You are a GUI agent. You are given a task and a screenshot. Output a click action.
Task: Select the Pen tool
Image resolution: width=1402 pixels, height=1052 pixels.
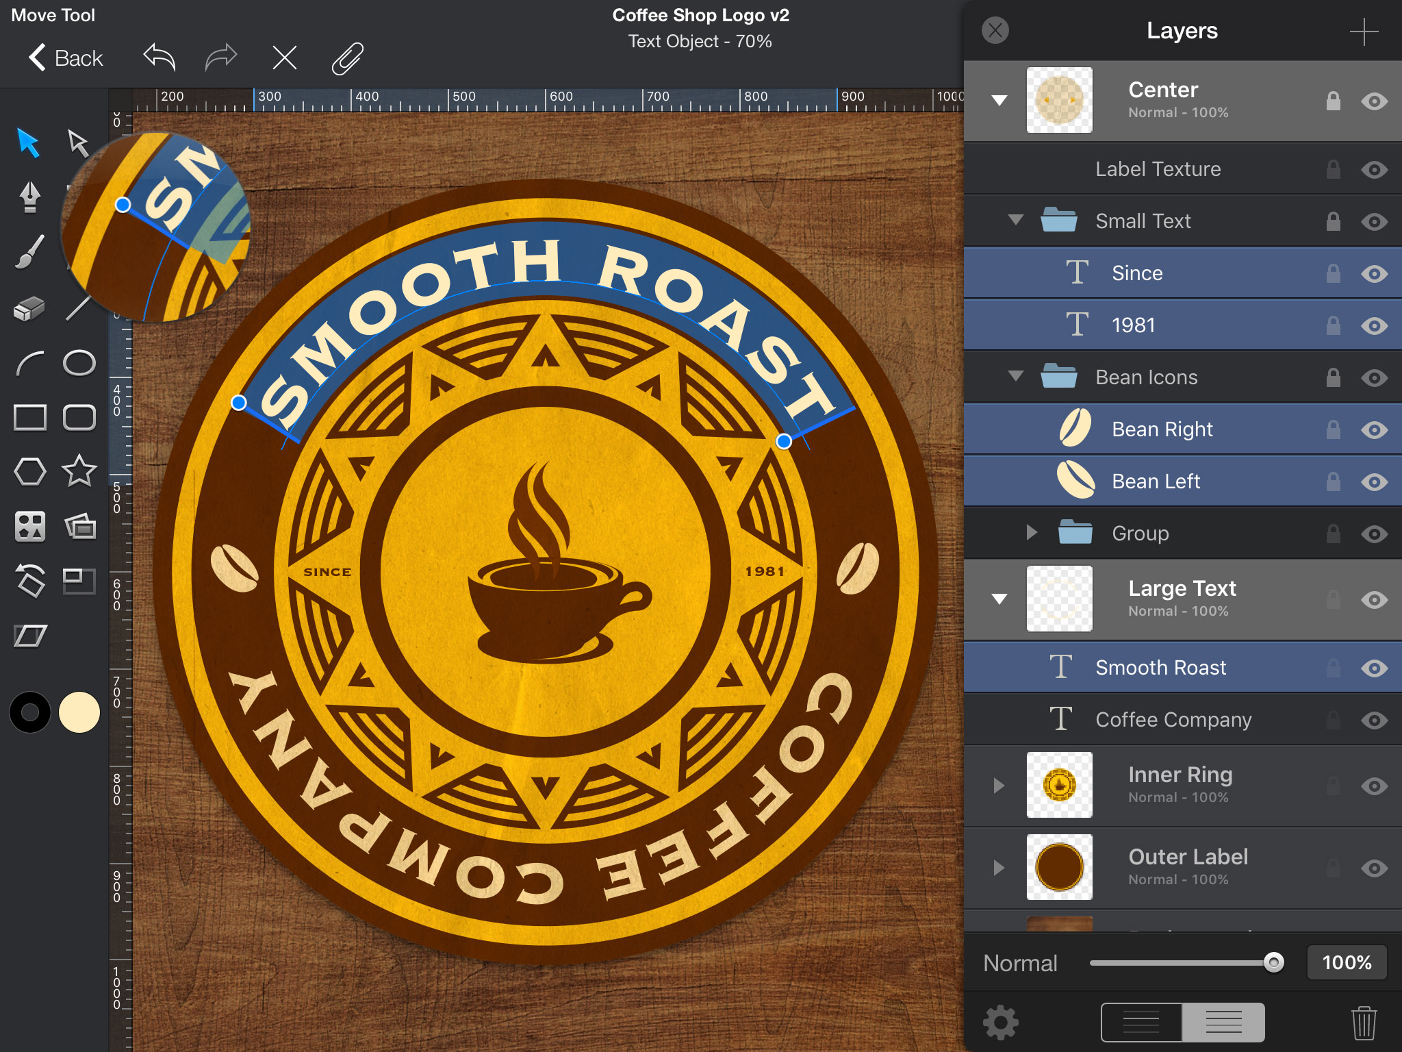(30, 197)
